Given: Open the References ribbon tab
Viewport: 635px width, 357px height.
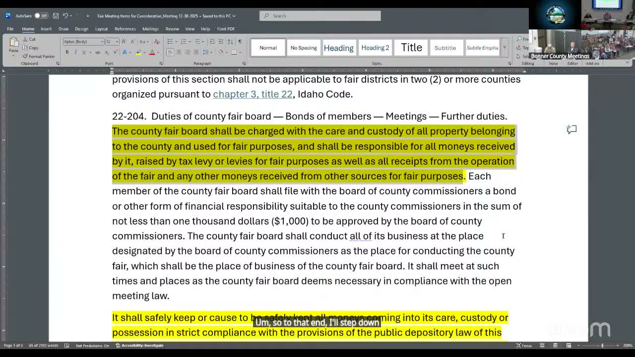Looking at the screenshot, I should point(125,29).
